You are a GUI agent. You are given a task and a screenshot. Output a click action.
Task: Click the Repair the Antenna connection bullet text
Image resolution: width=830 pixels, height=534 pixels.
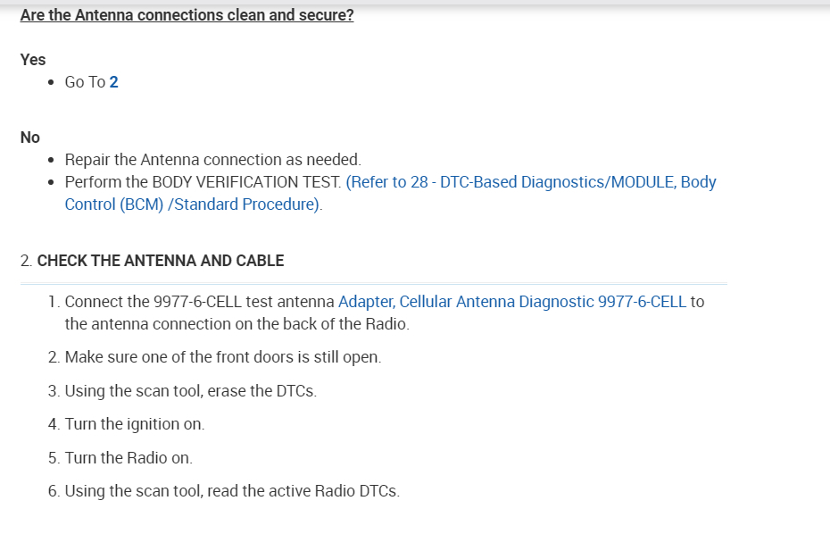click(x=212, y=160)
